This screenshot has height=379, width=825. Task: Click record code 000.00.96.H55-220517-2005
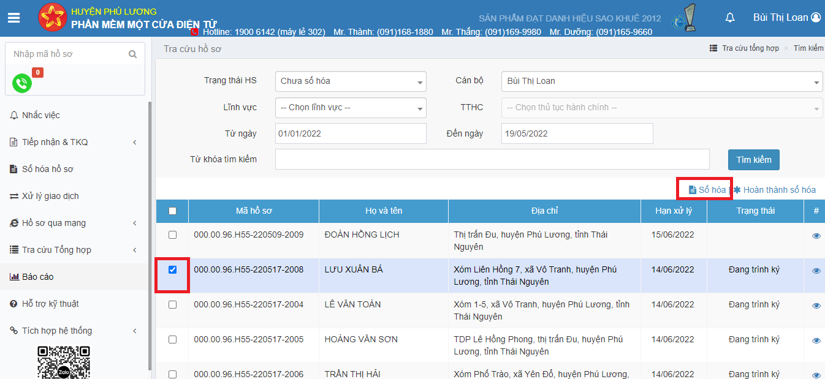pos(249,339)
